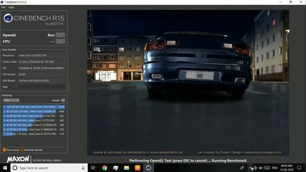
Task: Click the Cortana microphone icon
Action: click(83, 168)
